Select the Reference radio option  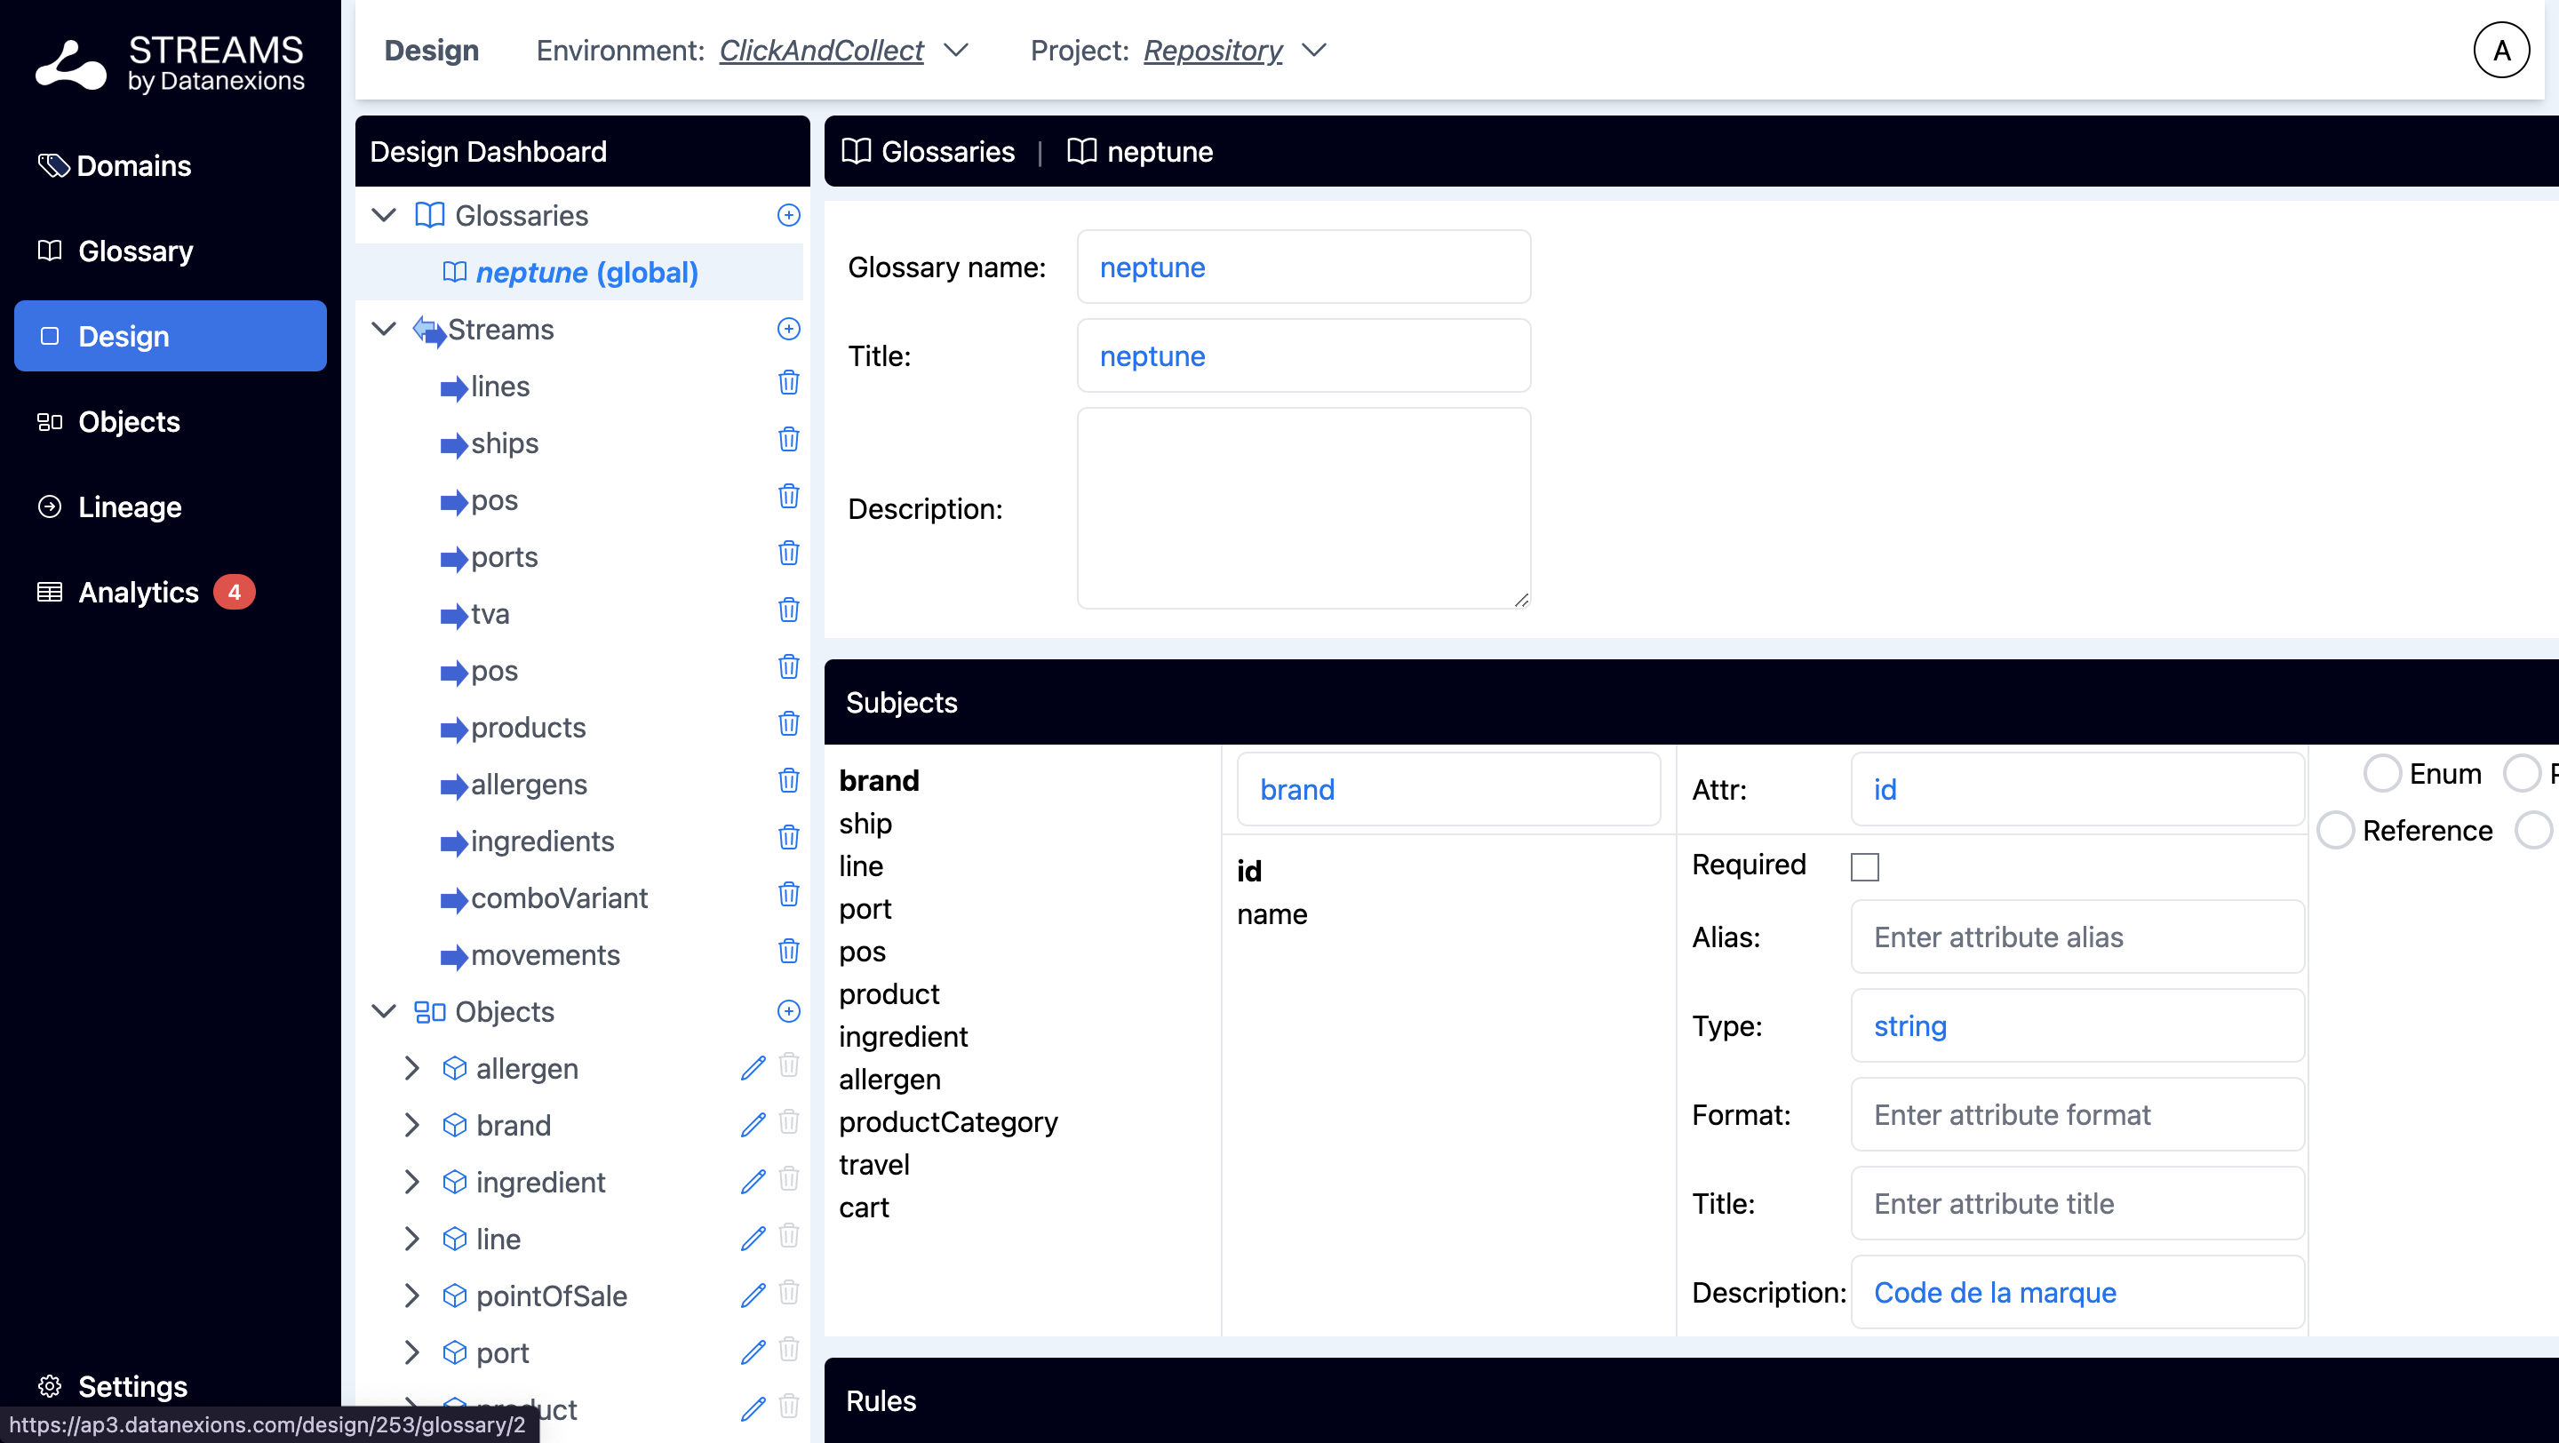click(x=2335, y=830)
